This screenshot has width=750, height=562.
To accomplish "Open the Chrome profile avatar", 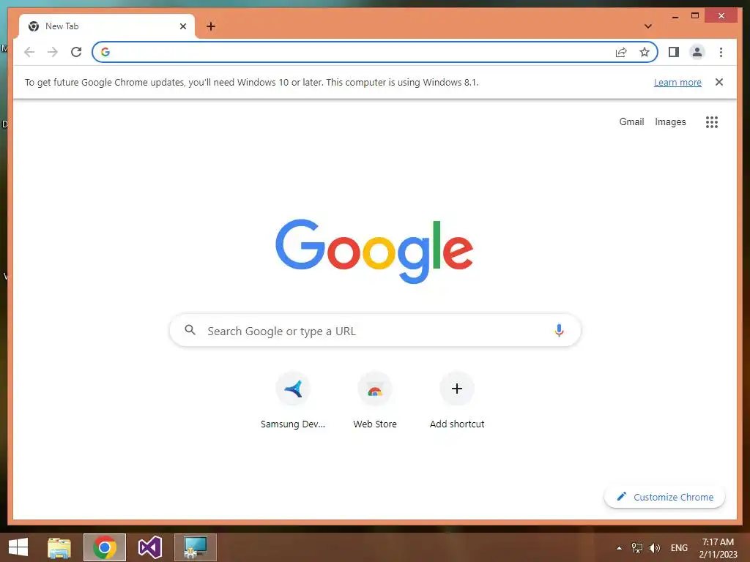I will point(697,52).
